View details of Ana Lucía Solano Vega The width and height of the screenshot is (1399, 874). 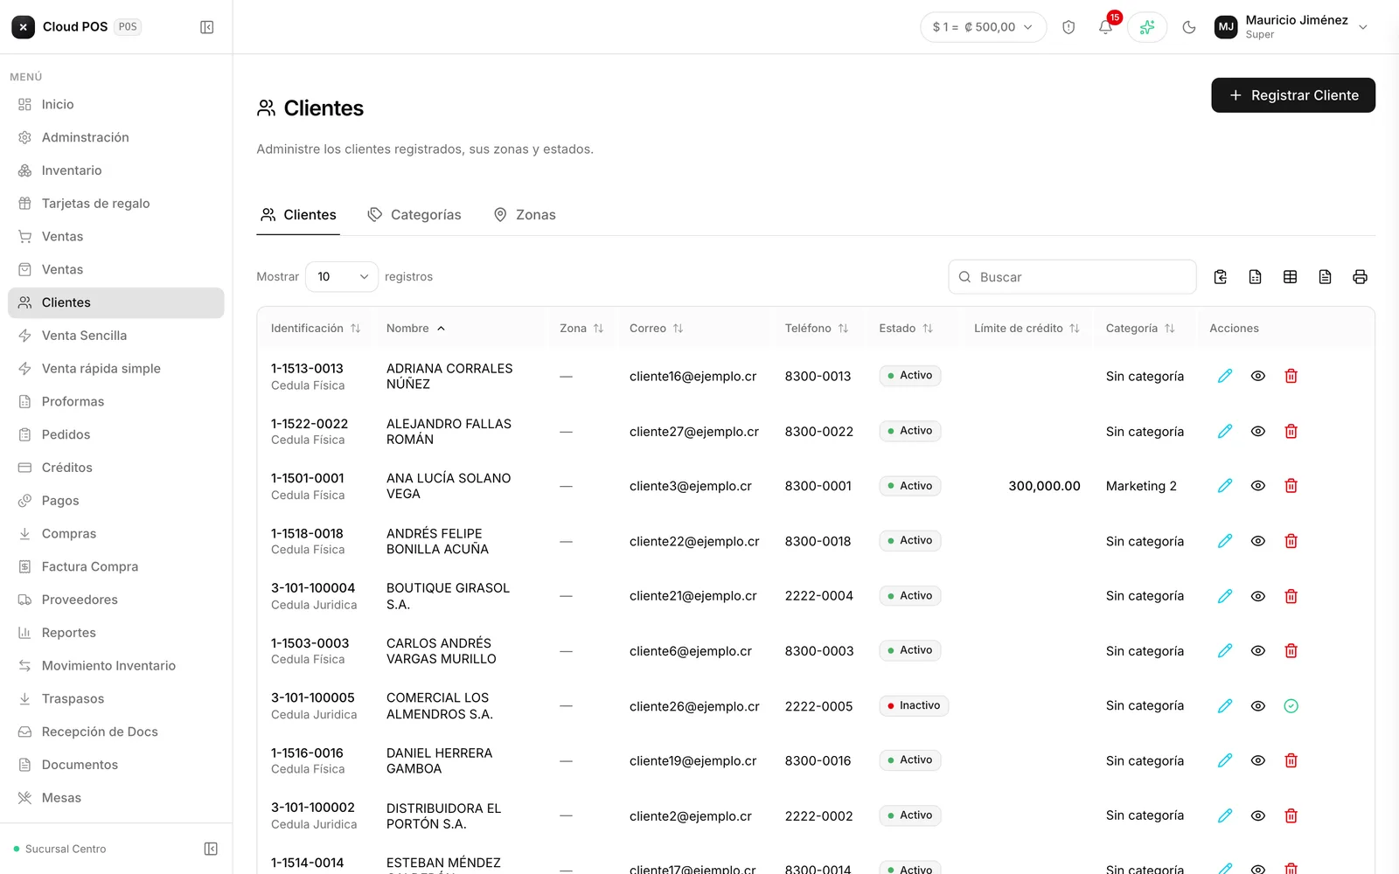pyautogui.click(x=1258, y=486)
